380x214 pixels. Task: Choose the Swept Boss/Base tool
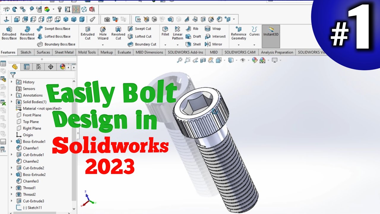pos(54,29)
